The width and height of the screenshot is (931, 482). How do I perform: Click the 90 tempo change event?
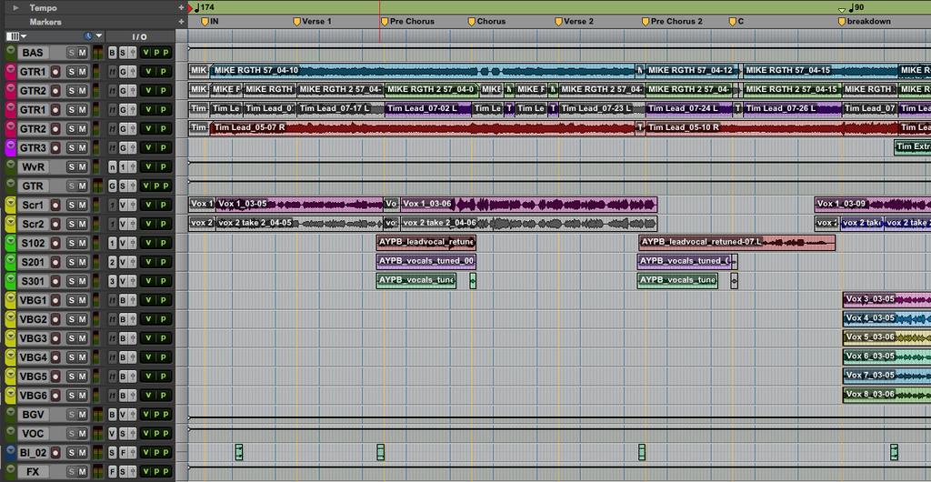click(855, 7)
